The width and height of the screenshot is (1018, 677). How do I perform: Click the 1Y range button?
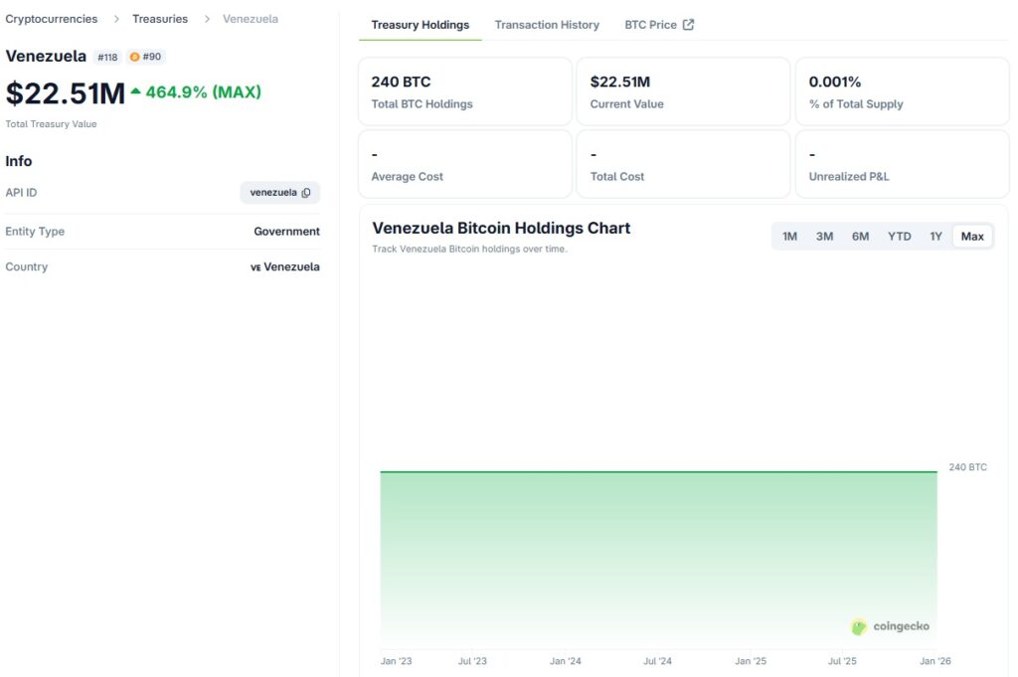tap(934, 236)
